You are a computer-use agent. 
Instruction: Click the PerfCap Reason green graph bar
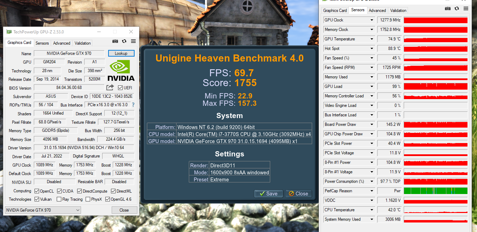(x=436, y=191)
